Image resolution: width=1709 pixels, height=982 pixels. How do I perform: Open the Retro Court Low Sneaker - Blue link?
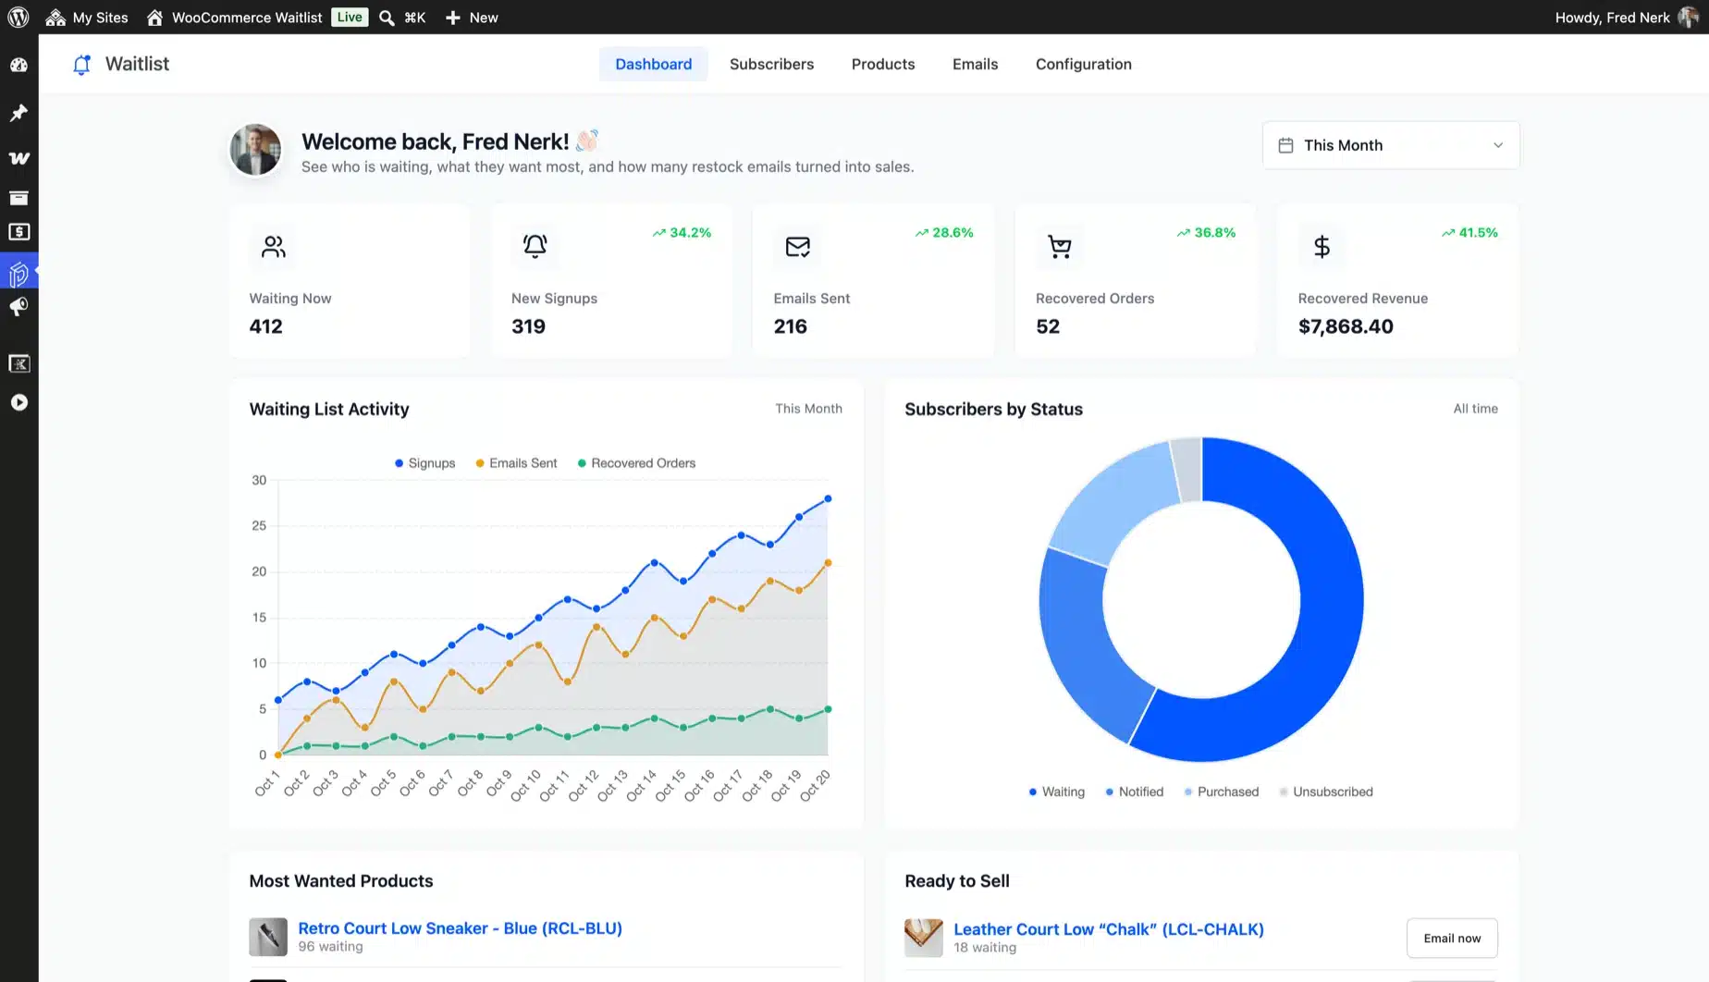click(x=460, y=928)
